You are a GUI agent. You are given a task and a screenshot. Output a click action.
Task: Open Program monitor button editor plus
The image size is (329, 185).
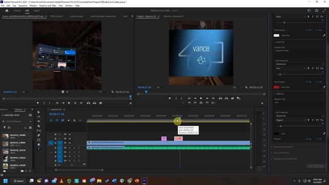262,103
